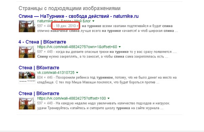This screenshot has height=132, width=204.
Task: Click the snippet starting 'Похоронили ребенка под турником'
Action: (x=107, y=80)
